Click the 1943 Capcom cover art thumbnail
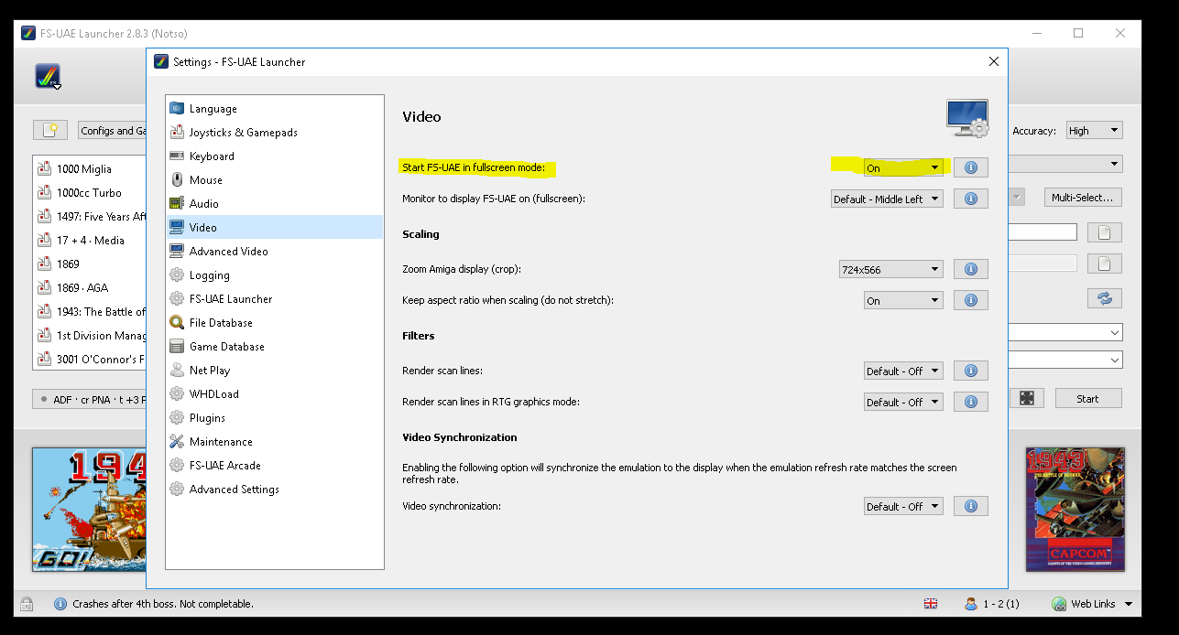The width and height of the screenshot is (1179, 635). [1075, 510]
